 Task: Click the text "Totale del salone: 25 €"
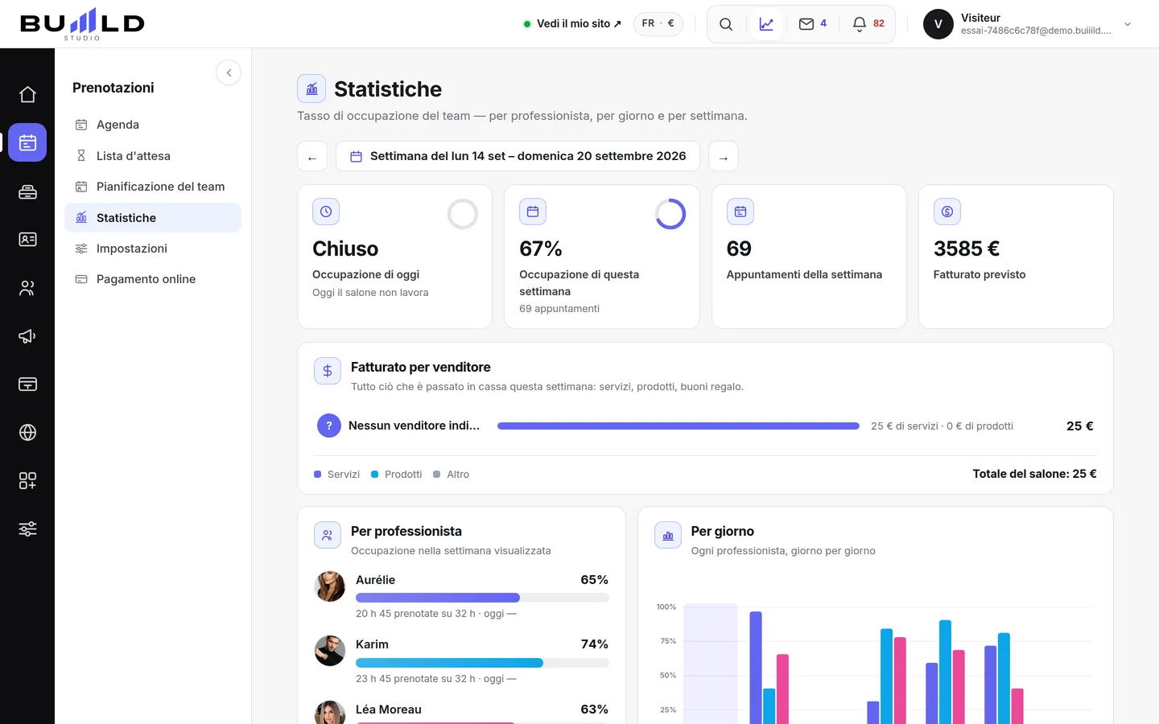click(1034, 474)
